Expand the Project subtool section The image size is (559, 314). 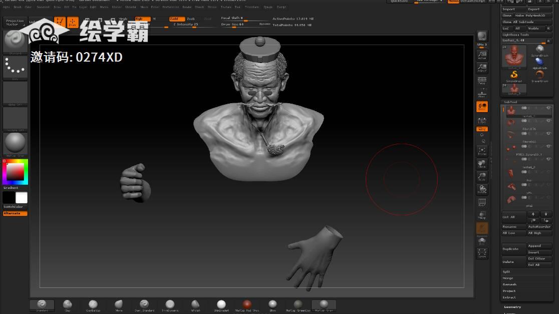click(509, 291)
